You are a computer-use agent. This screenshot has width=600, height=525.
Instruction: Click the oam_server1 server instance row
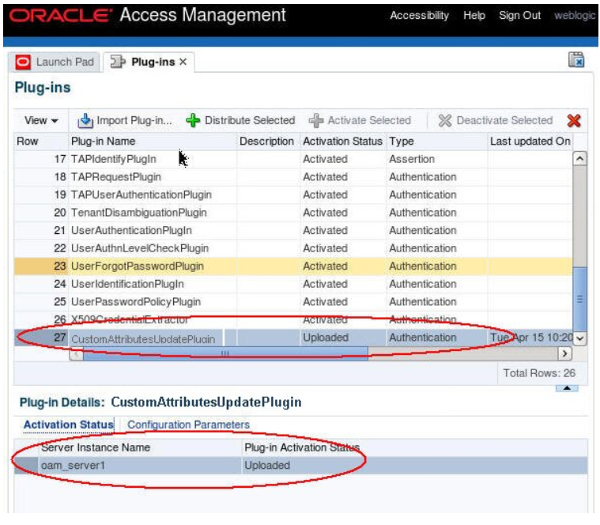click(x=300, y=466)
